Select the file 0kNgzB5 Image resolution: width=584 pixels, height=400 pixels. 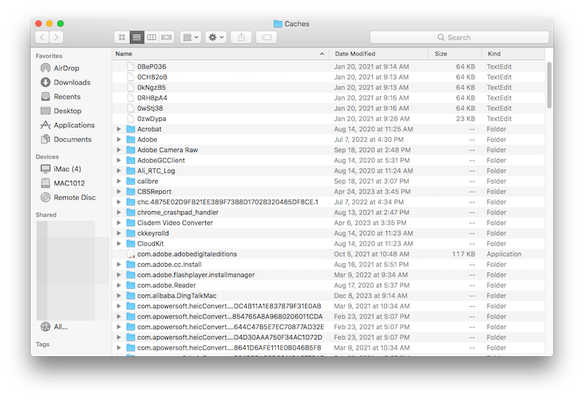pyautogui.click(x=328, y=87)
